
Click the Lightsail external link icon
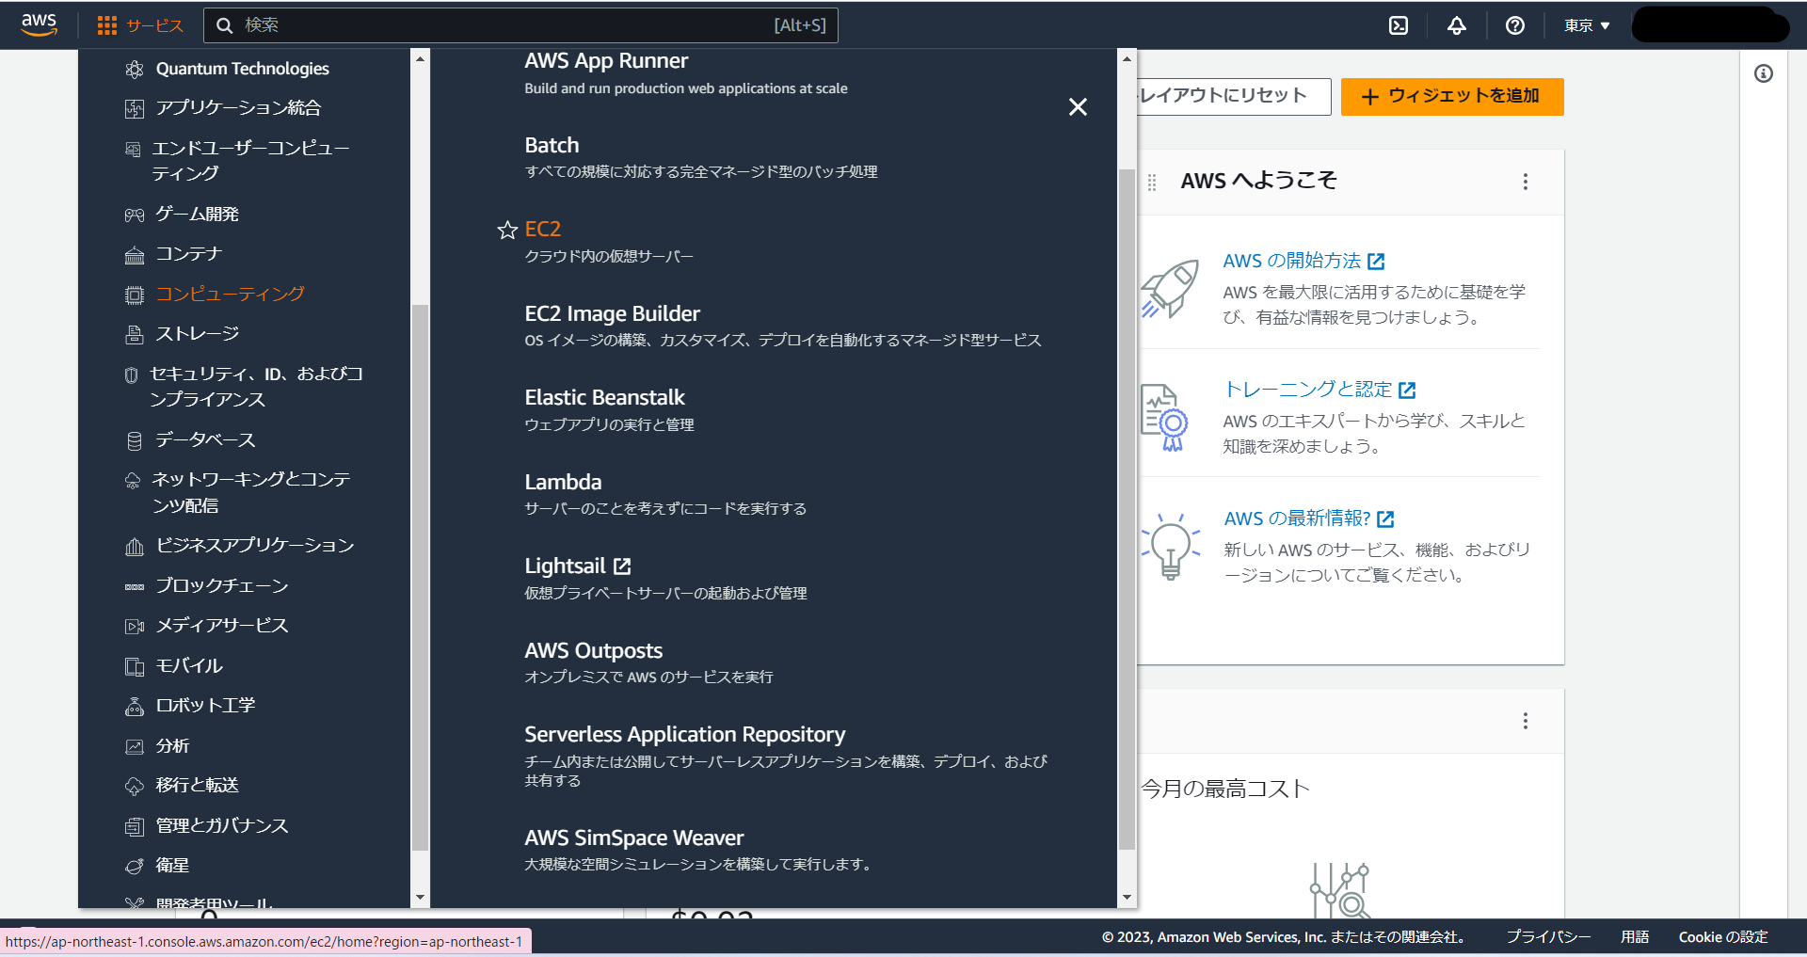(622, 566)
